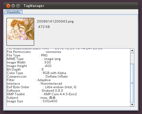This screenshot has width=142, height=114.
Task: Select the filename 20099141200043.png
Action: 55,21
